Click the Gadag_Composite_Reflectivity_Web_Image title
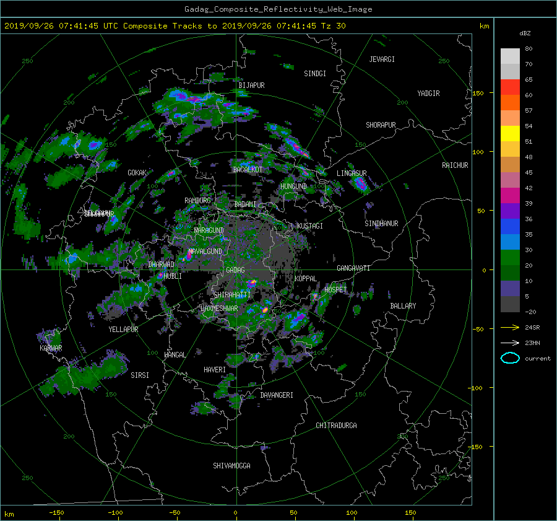The height and width of the screenshot is (521, 557). [278, 9]
